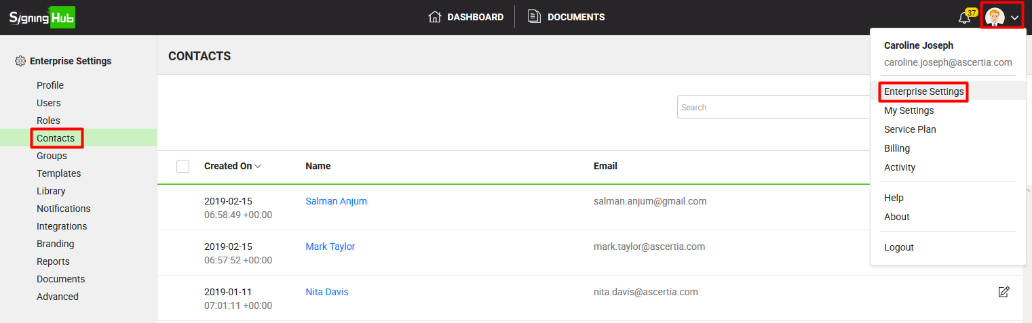
Task: Expand the user menu chevron arrow
Action: [x=1015, y=18]
